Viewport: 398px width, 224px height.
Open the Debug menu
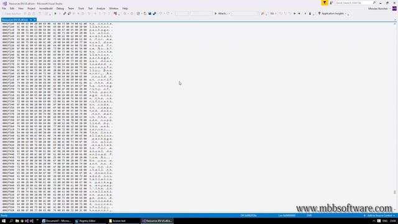(x=60, y=8)
